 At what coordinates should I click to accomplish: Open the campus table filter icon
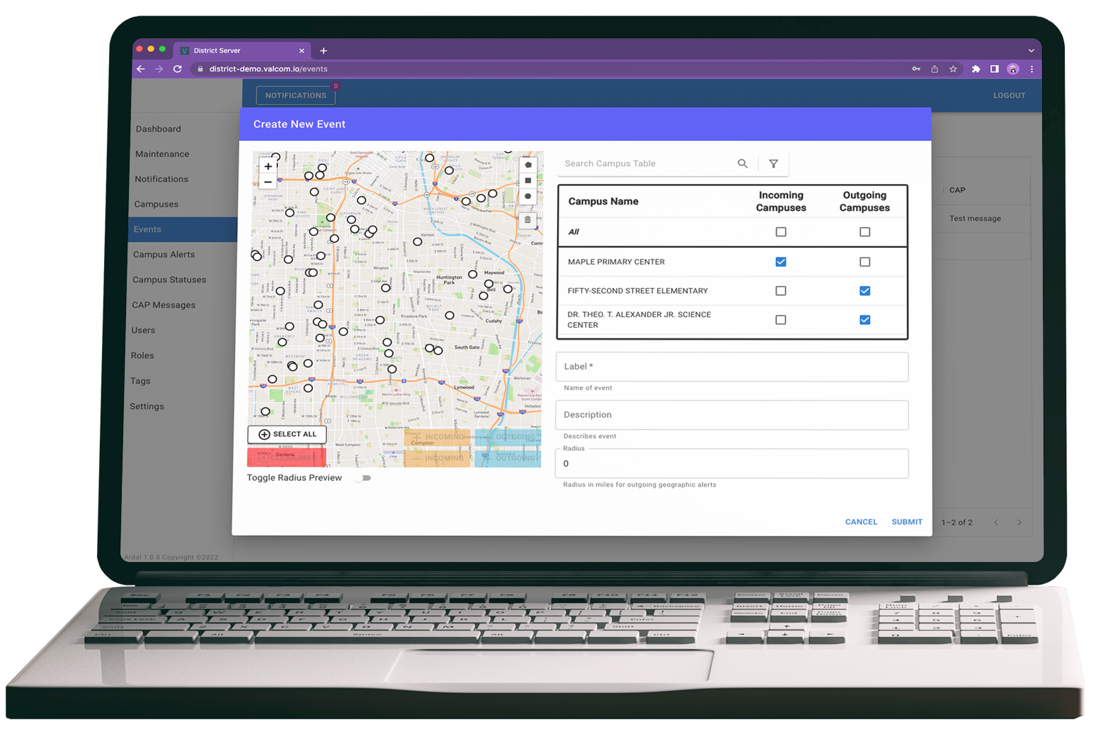pos(774,164)
